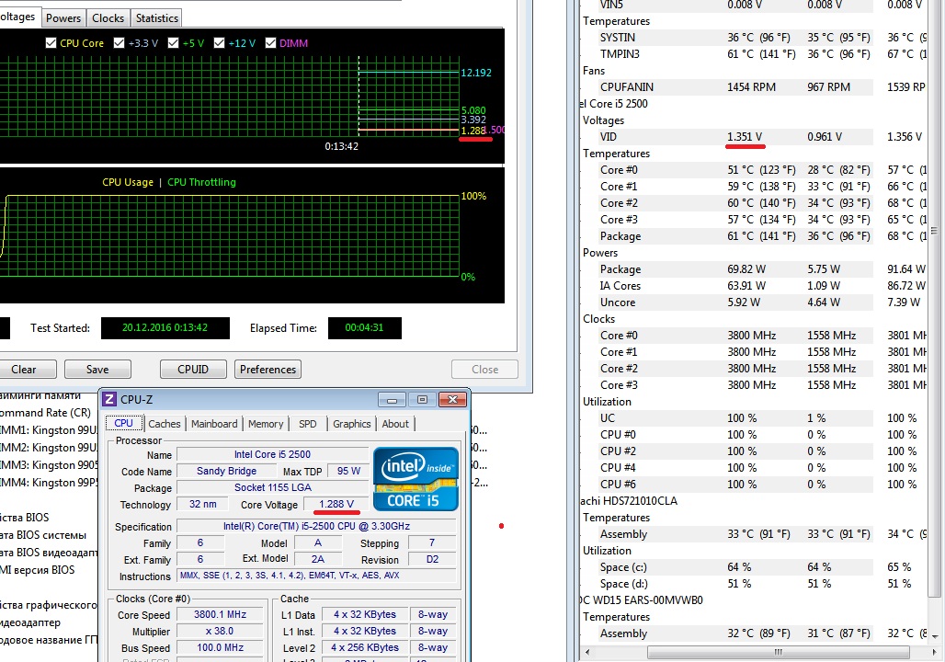The width and height of the screenshot is (945, 662).
Task: Click the Multiplier x 38.0 field
Action: click(221, 632)
